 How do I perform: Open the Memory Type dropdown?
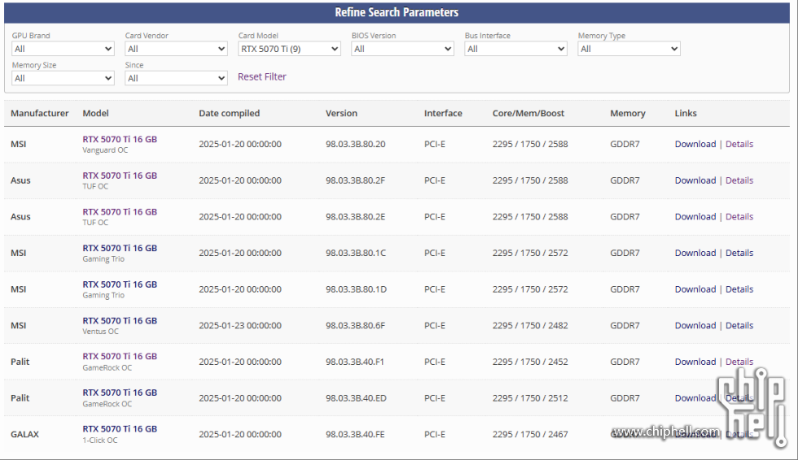629,49
